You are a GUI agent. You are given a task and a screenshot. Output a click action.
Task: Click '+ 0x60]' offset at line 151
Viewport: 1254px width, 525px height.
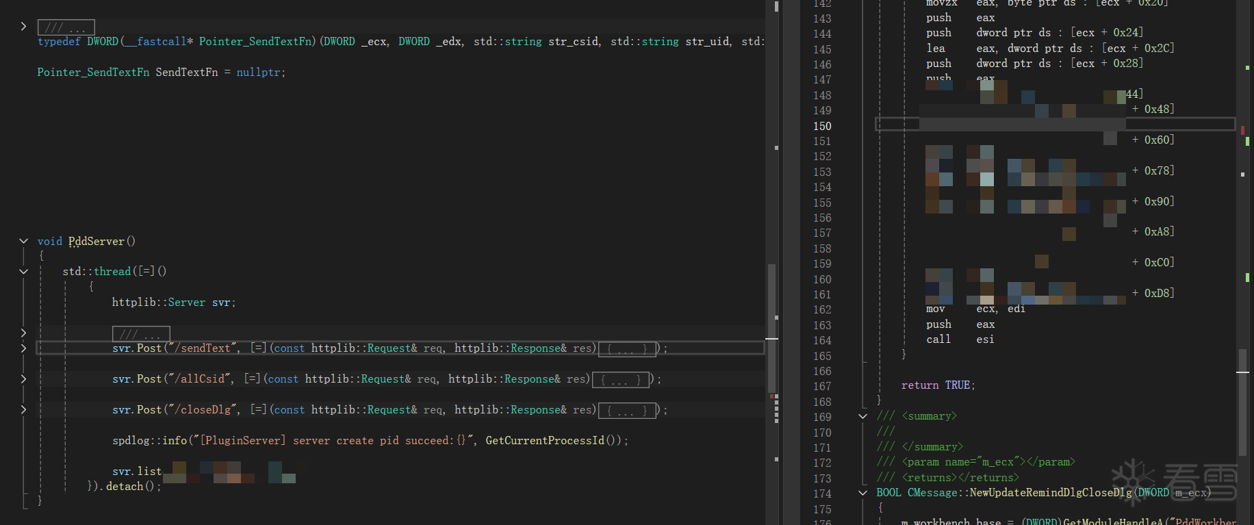click(1153, 140)
